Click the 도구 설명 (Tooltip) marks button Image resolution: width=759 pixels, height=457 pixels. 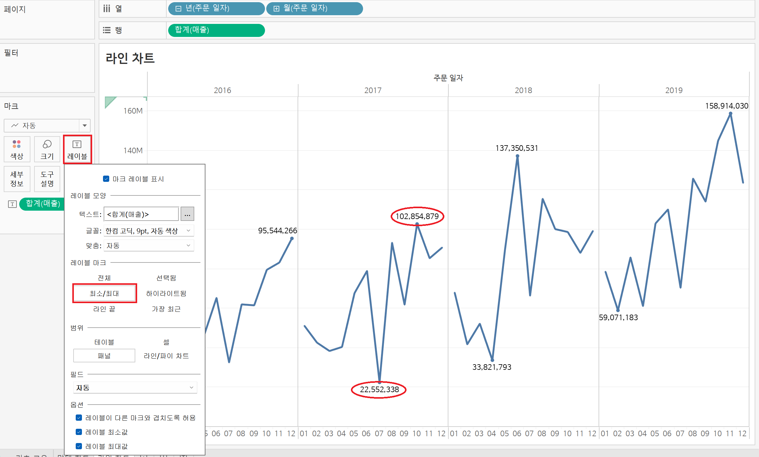[x=47, y=179]
